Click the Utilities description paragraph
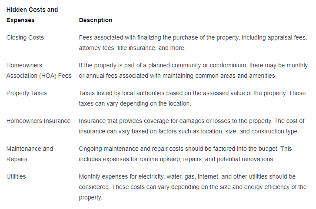This screenshot has width=316, height=209. pos(193,187)
